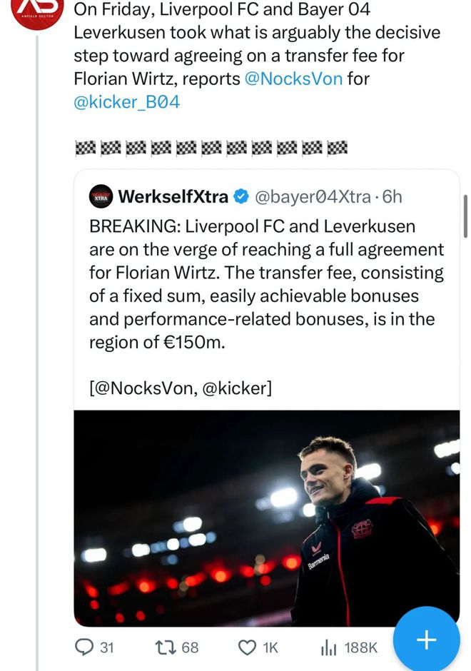Like the tweet with the heart icon

tap(247, 647)
